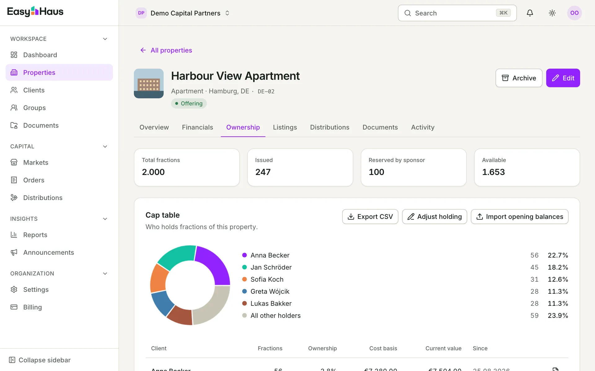This screenshot has height=371, width=595.
Task: Click the Groups icon in the sidebar
Action: [14, 108]
